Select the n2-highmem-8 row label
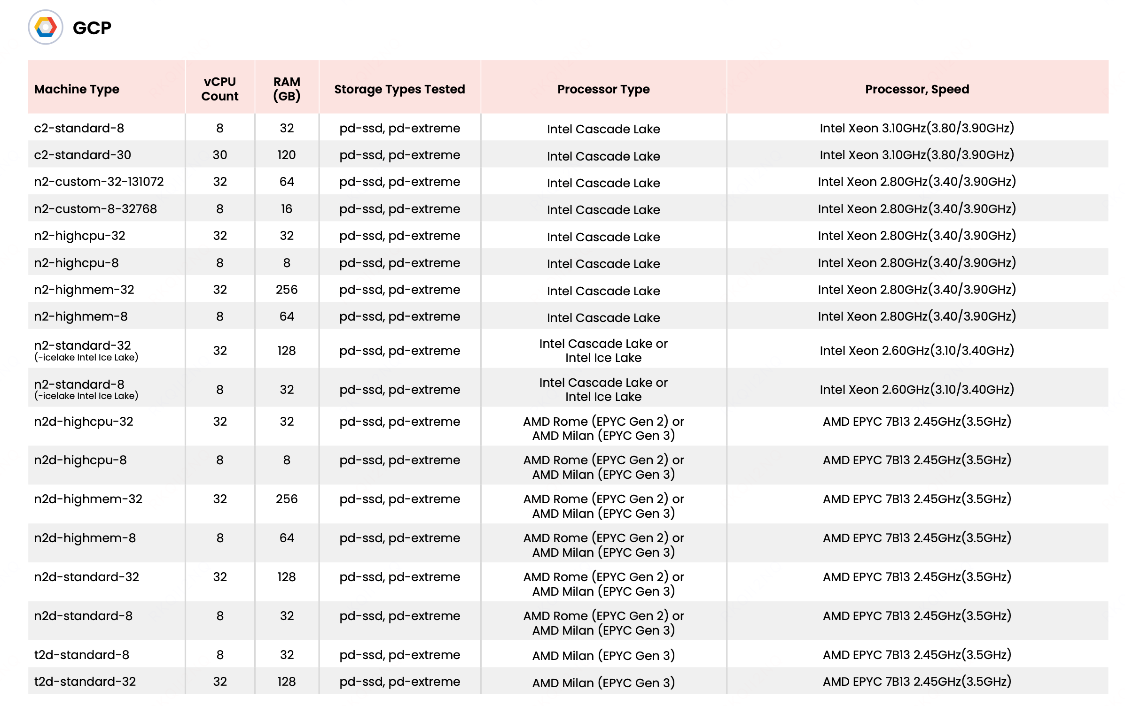 (x=81, y=316)
